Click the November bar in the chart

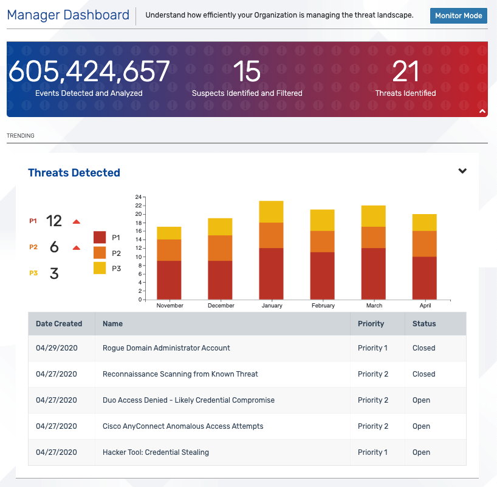click(x=170, y=263)
